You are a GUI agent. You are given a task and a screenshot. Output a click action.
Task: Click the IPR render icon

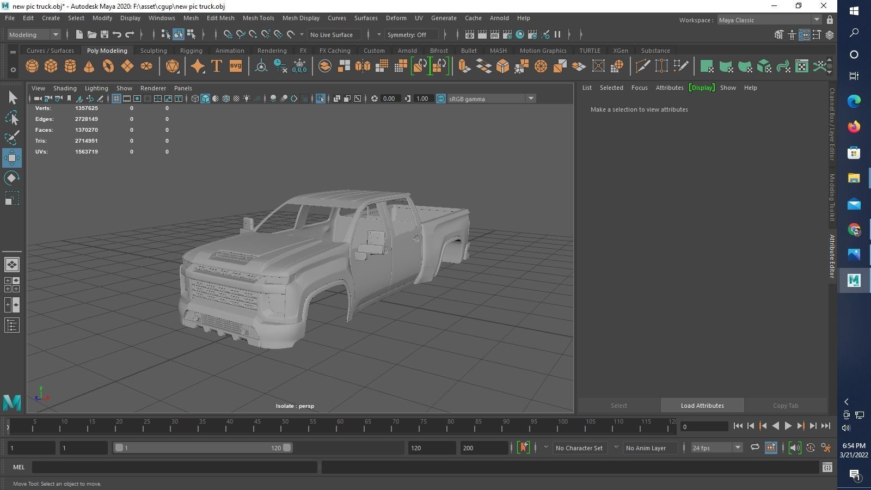(x=494, y=34)
